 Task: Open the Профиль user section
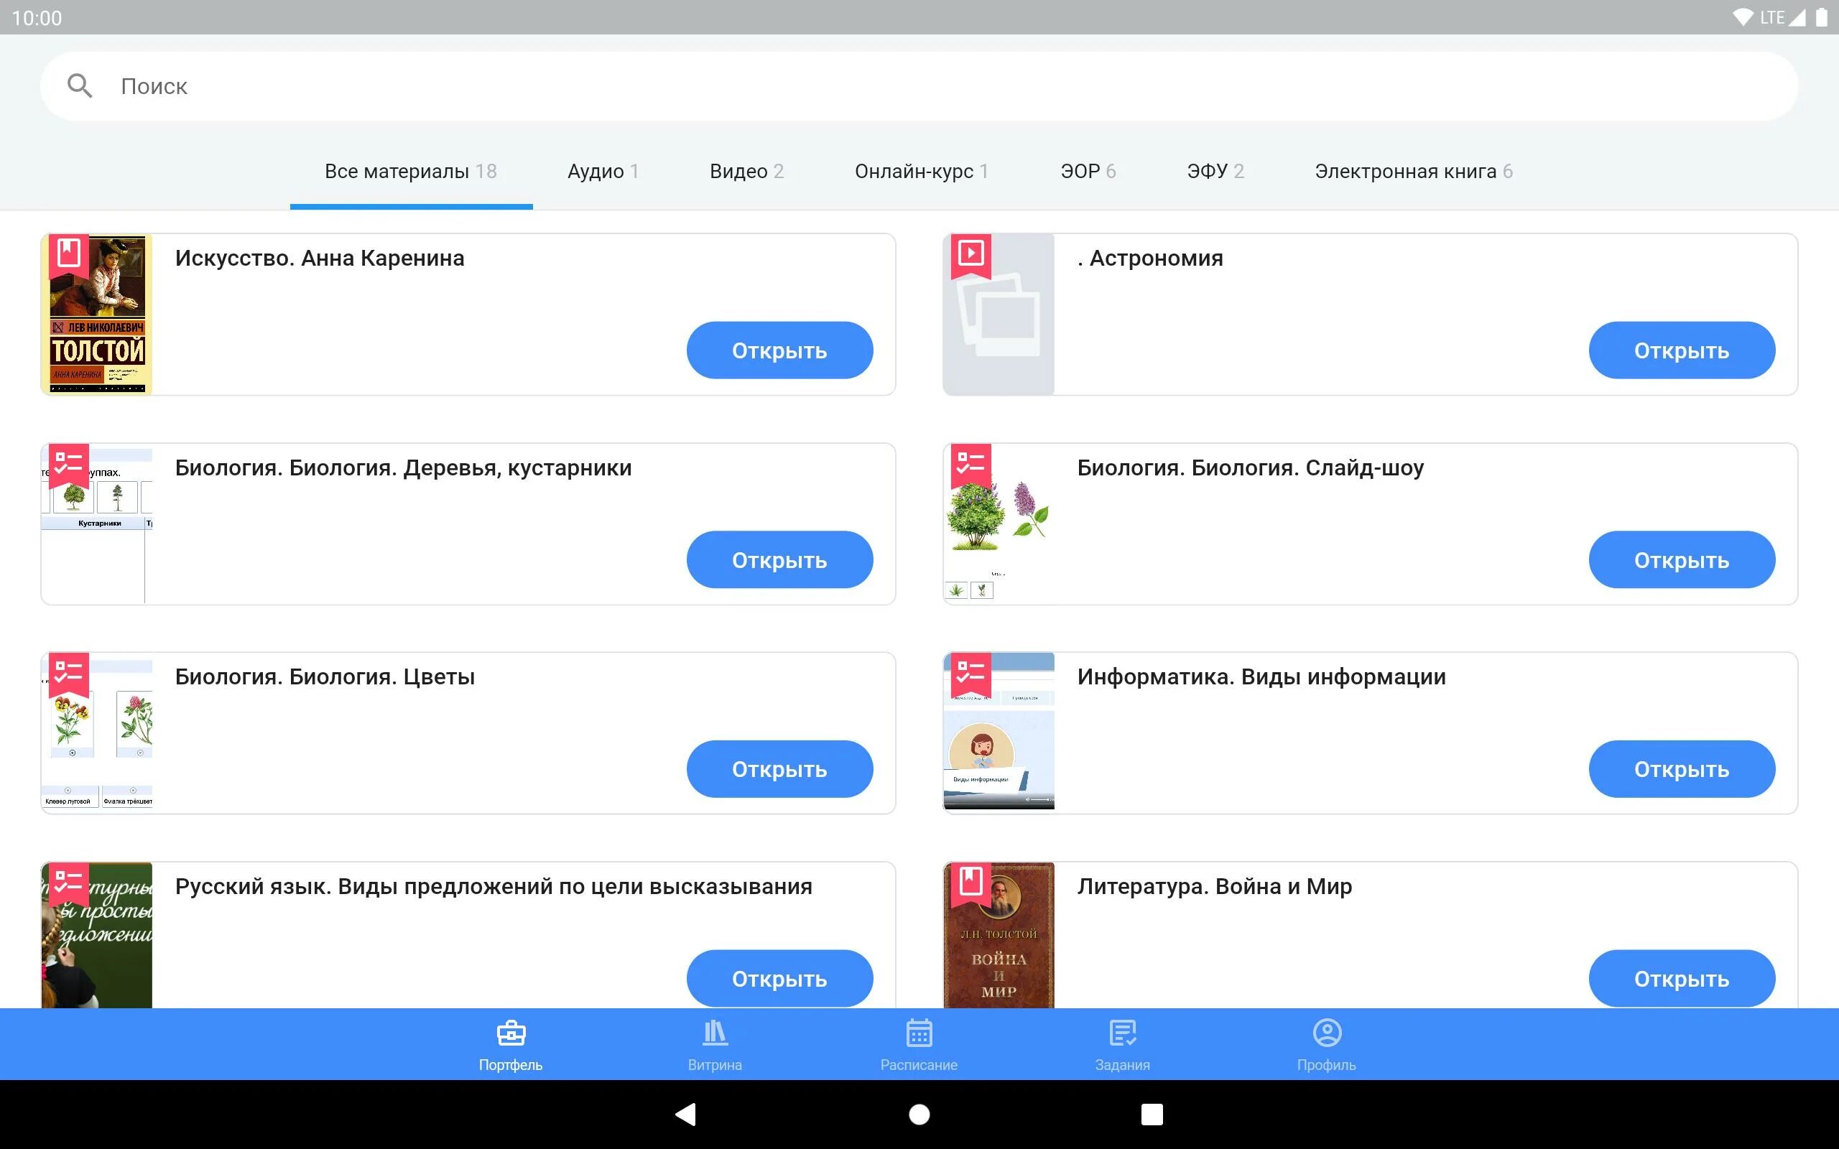click(1326, 1044)
